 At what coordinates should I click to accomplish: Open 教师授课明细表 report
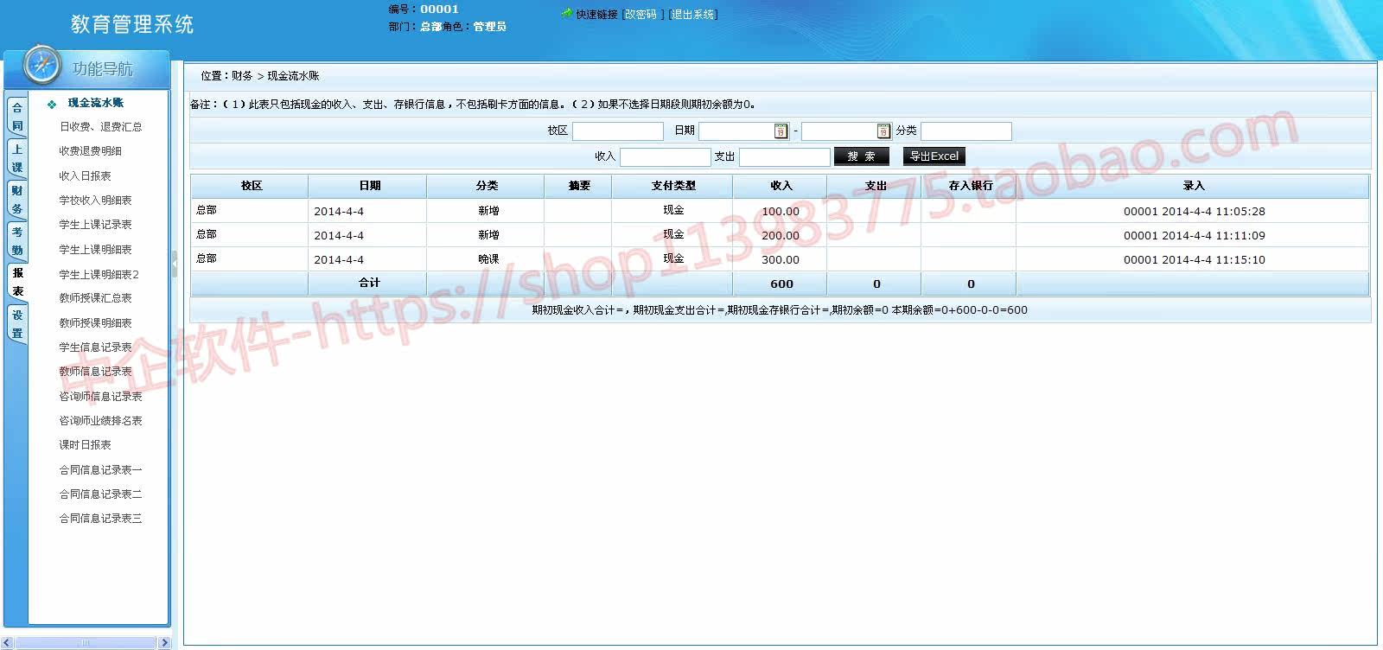[95, 323]
